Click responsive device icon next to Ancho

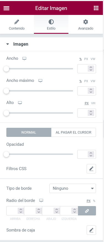[24, 58]
